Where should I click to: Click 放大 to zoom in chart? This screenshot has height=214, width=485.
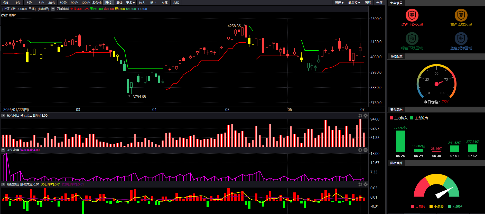(142, 3)
